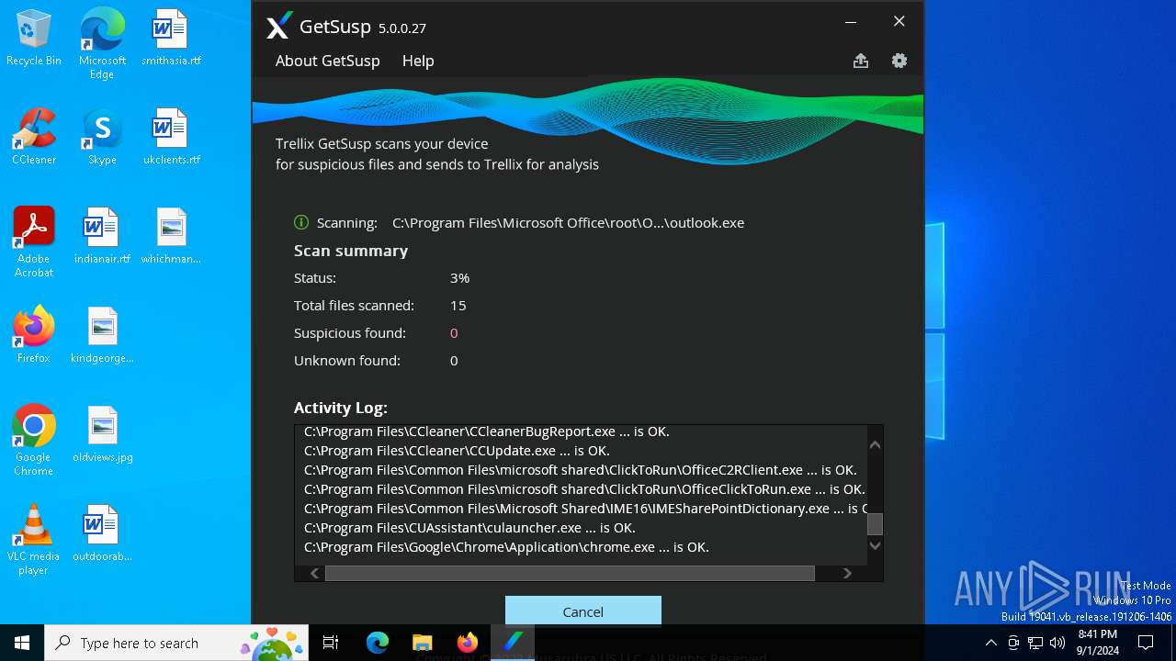Select the Microsoft Edge desktop shortcut

coord(102,44)
